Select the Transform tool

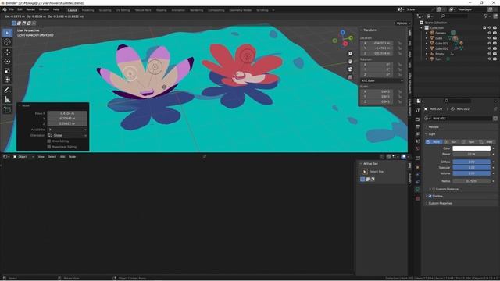7,80
